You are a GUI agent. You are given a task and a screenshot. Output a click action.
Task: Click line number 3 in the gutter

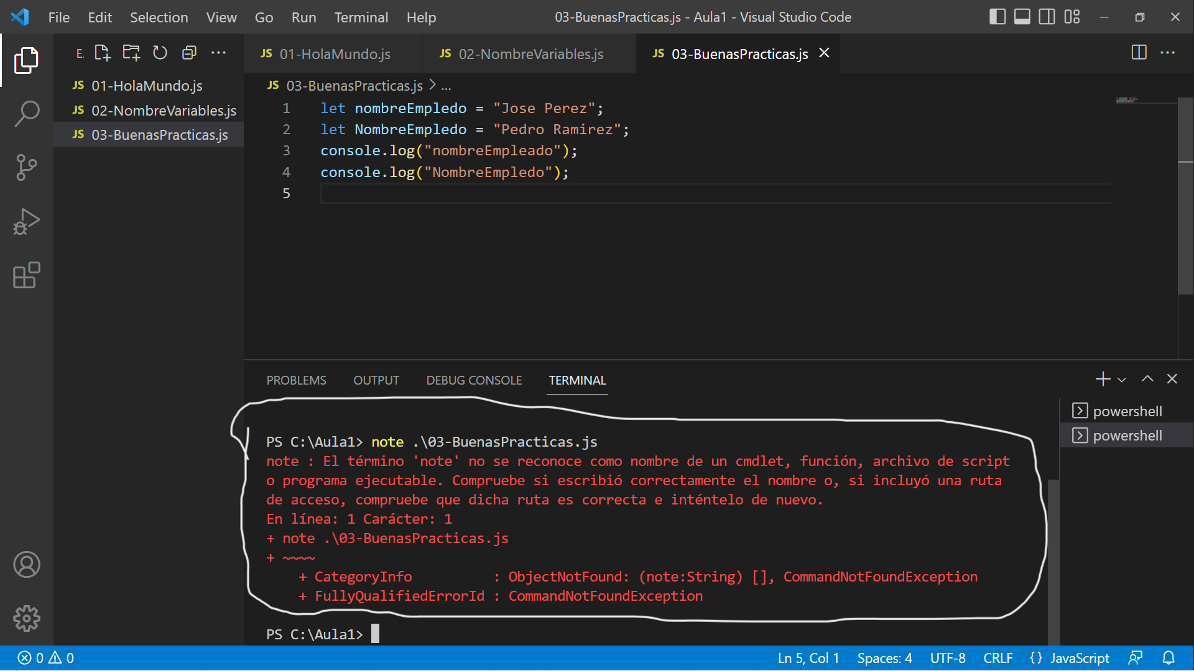pos(286,150)
